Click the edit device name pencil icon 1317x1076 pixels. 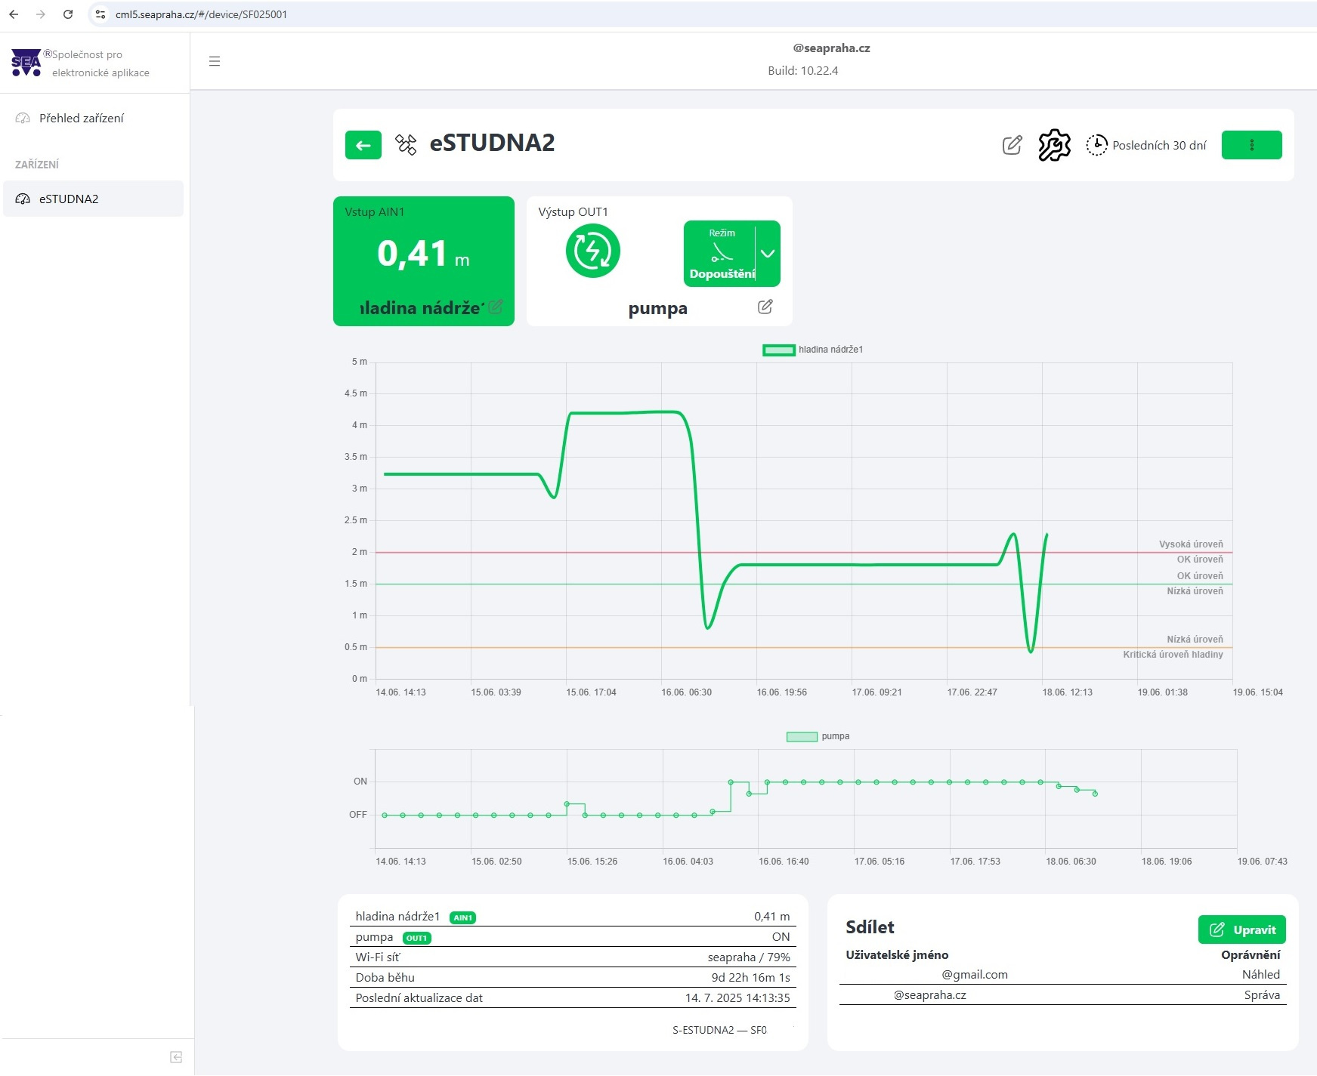tap(1012, 145)
